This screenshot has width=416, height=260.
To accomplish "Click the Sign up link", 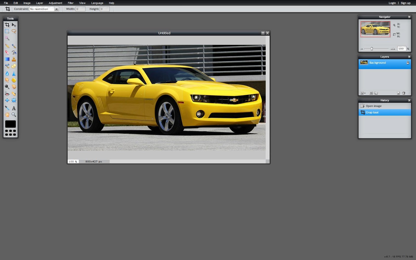I will coord(405,3).
